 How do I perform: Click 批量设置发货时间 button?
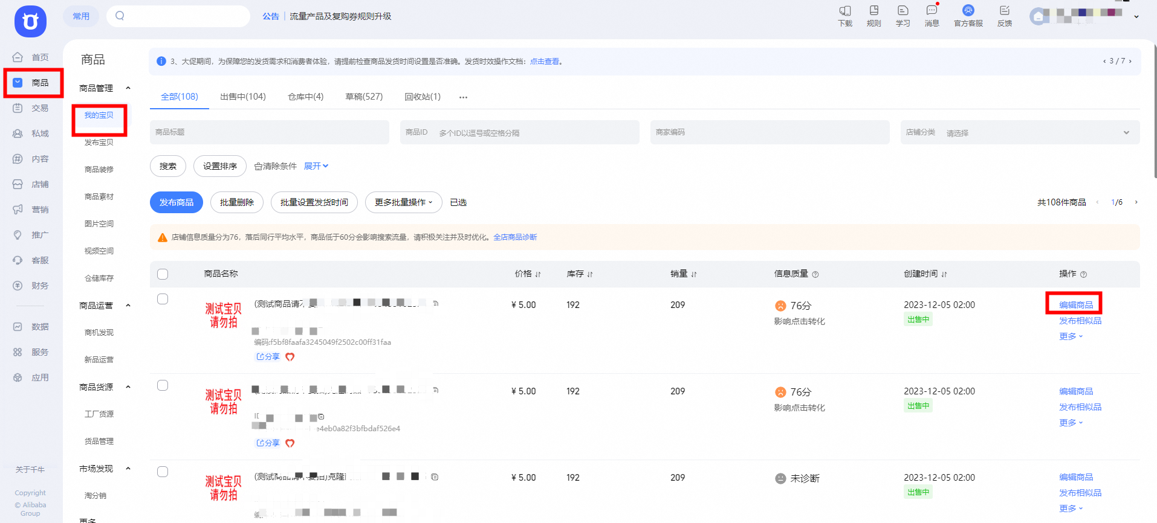tap(314, 202)
